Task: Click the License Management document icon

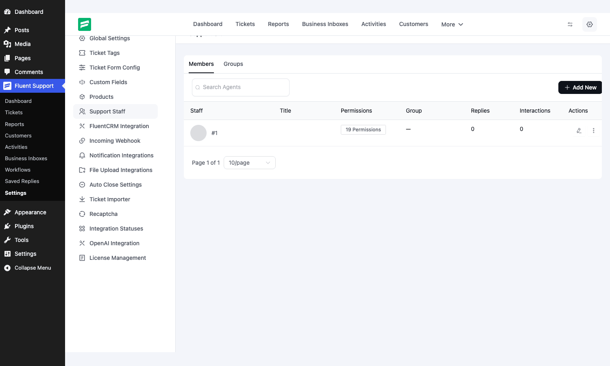Action: coord(82,258)
